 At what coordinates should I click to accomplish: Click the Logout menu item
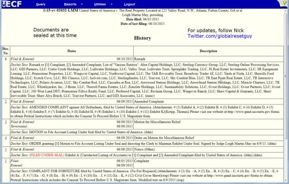pos(130,4)
